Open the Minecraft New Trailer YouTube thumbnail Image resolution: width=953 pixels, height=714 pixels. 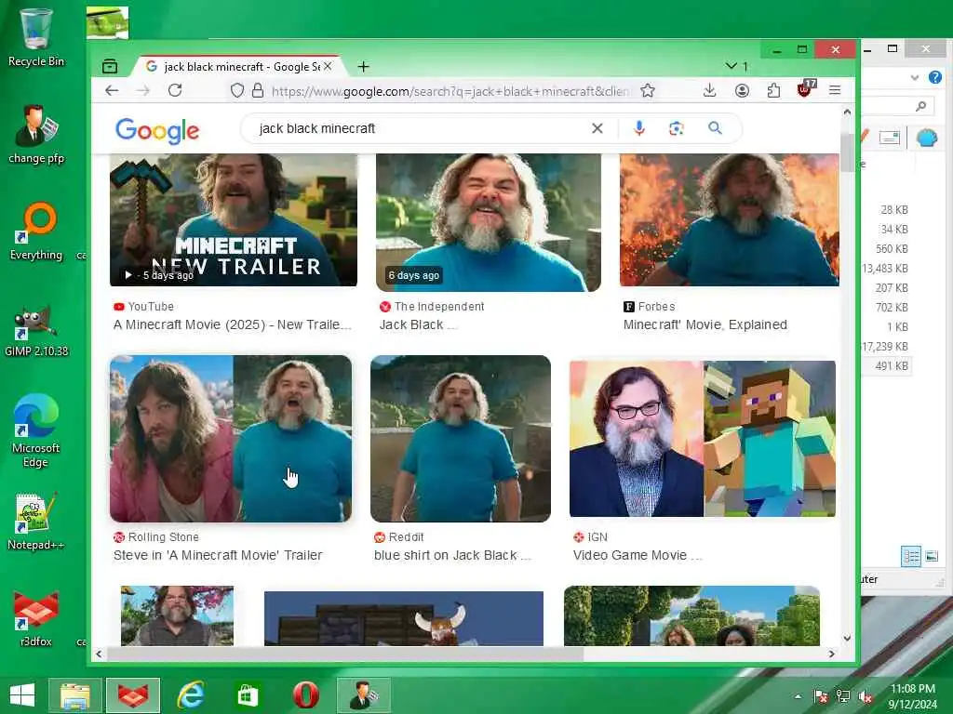tap(234, 219)
